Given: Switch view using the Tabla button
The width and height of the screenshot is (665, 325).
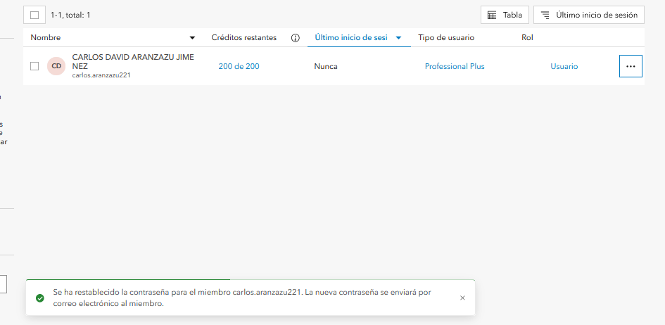Looking at the screenshot, I should [505, 15].
